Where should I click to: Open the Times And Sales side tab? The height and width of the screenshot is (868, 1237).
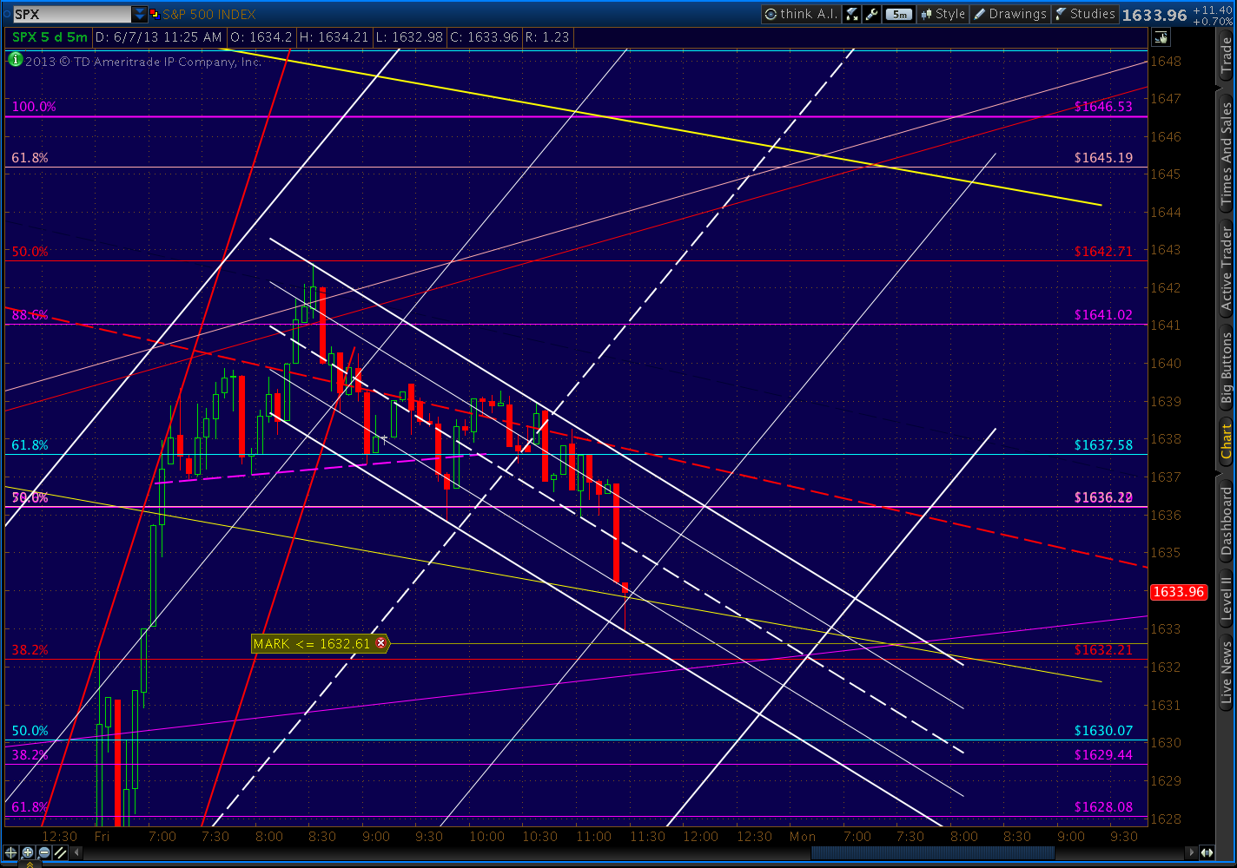click(1226, 154)
